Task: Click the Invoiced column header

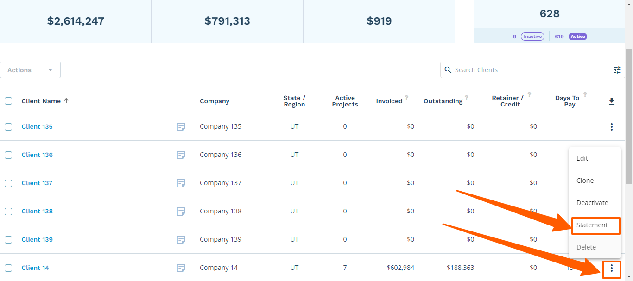Action: tap(389, 101)
